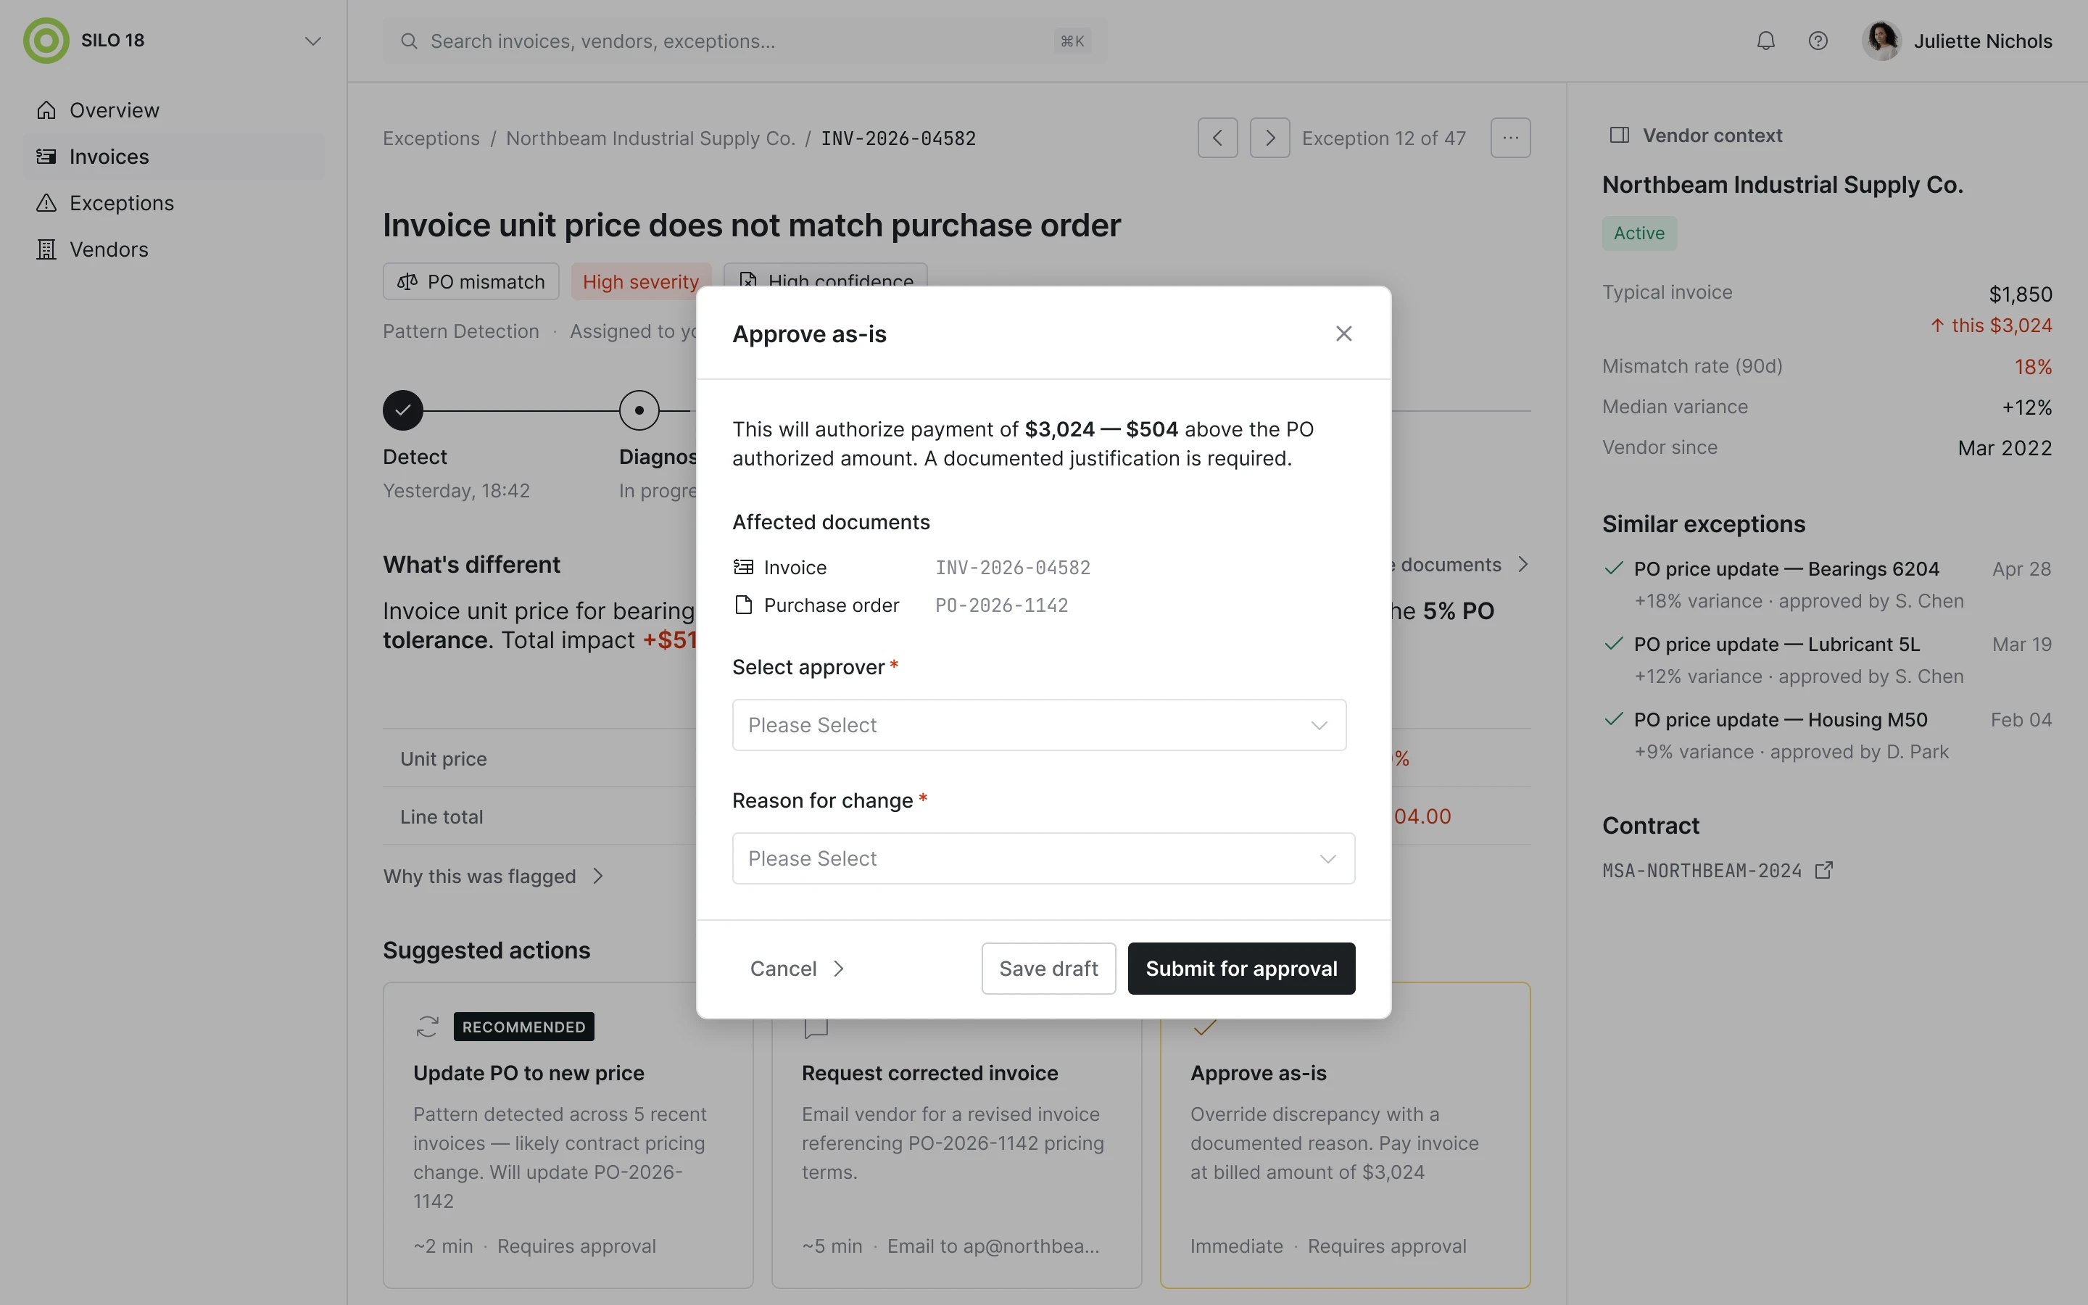
Task: Close the Approve as-is dialog
Action: click(1343, 333)
